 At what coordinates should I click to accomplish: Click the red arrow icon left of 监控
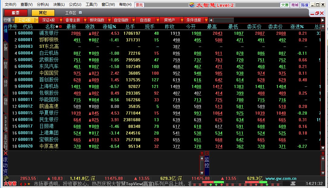[202, 153]
